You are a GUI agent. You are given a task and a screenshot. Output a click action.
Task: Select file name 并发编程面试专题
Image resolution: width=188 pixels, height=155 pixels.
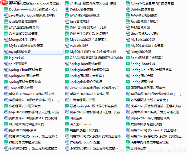(x=82, y=100)
